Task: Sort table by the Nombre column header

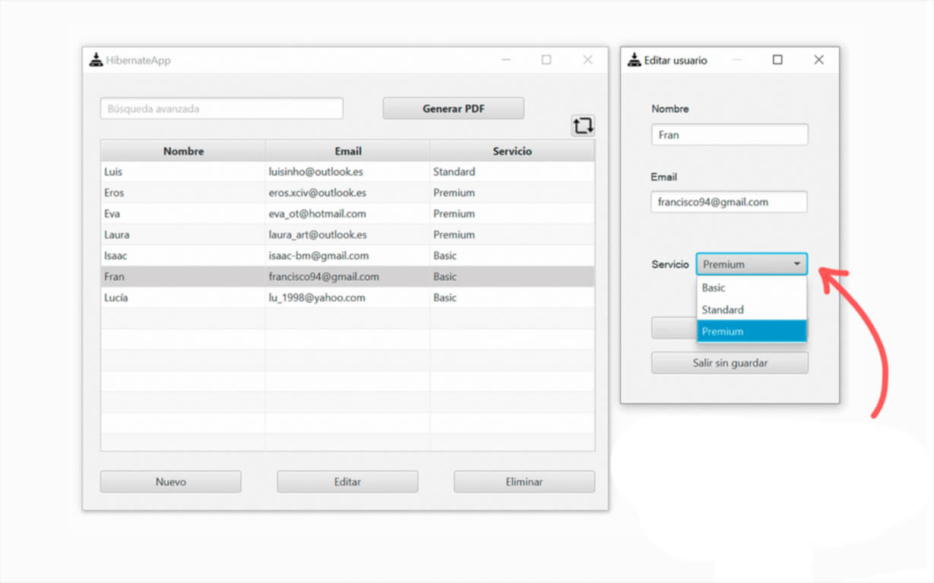Action: [x=183, y=151]
